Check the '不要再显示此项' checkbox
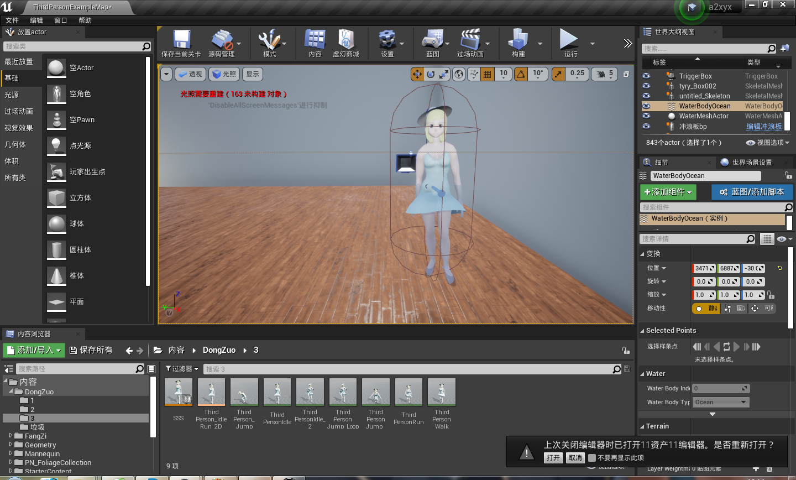Screen dimensions: 796x480 click(x=592, y=458)
